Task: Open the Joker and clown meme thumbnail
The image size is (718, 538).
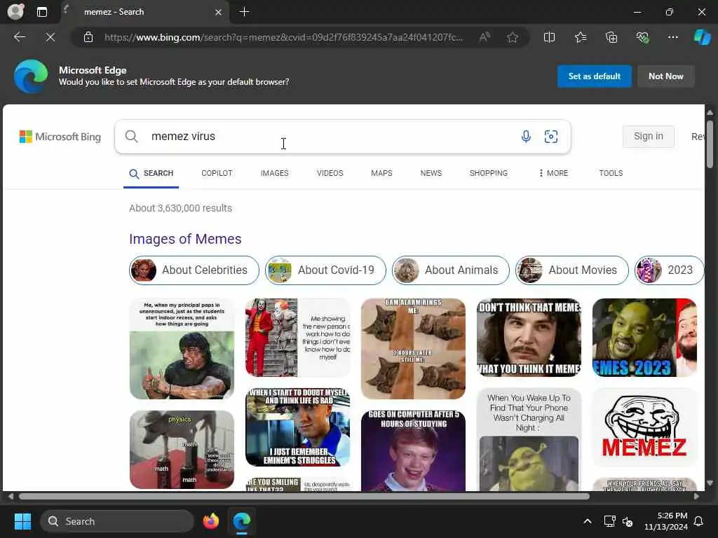Action: pos(297,338)
